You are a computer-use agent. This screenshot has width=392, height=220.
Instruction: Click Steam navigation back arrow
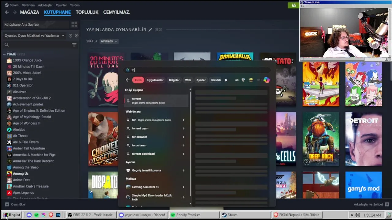(x=7, y=12)
